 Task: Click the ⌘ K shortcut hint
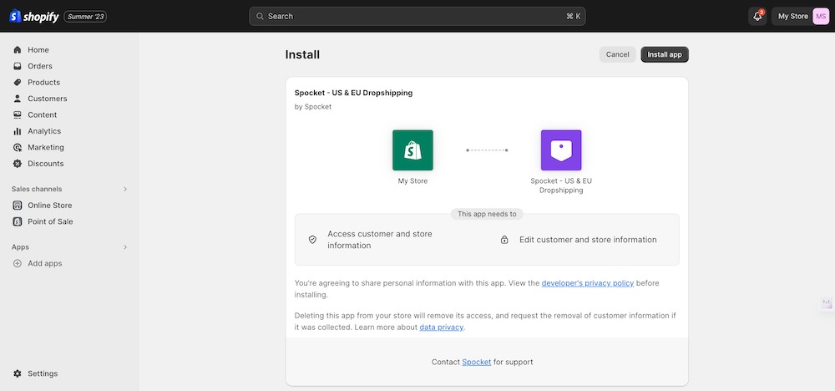(x=573, y=17)
